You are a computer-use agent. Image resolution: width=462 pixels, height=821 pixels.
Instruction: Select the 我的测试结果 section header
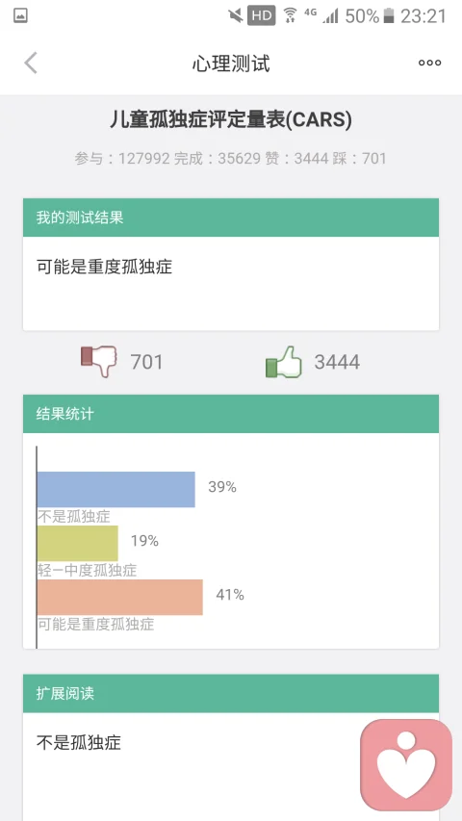click(231, 218)
